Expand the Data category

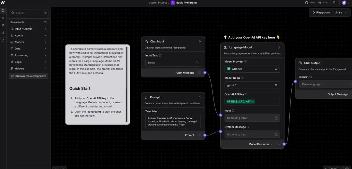click(x=28, y=49)
